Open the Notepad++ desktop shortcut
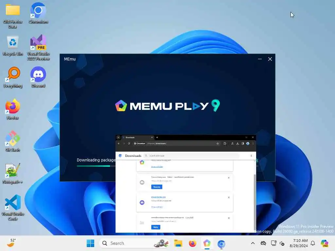The image size is (335, 251). point(13,173)
